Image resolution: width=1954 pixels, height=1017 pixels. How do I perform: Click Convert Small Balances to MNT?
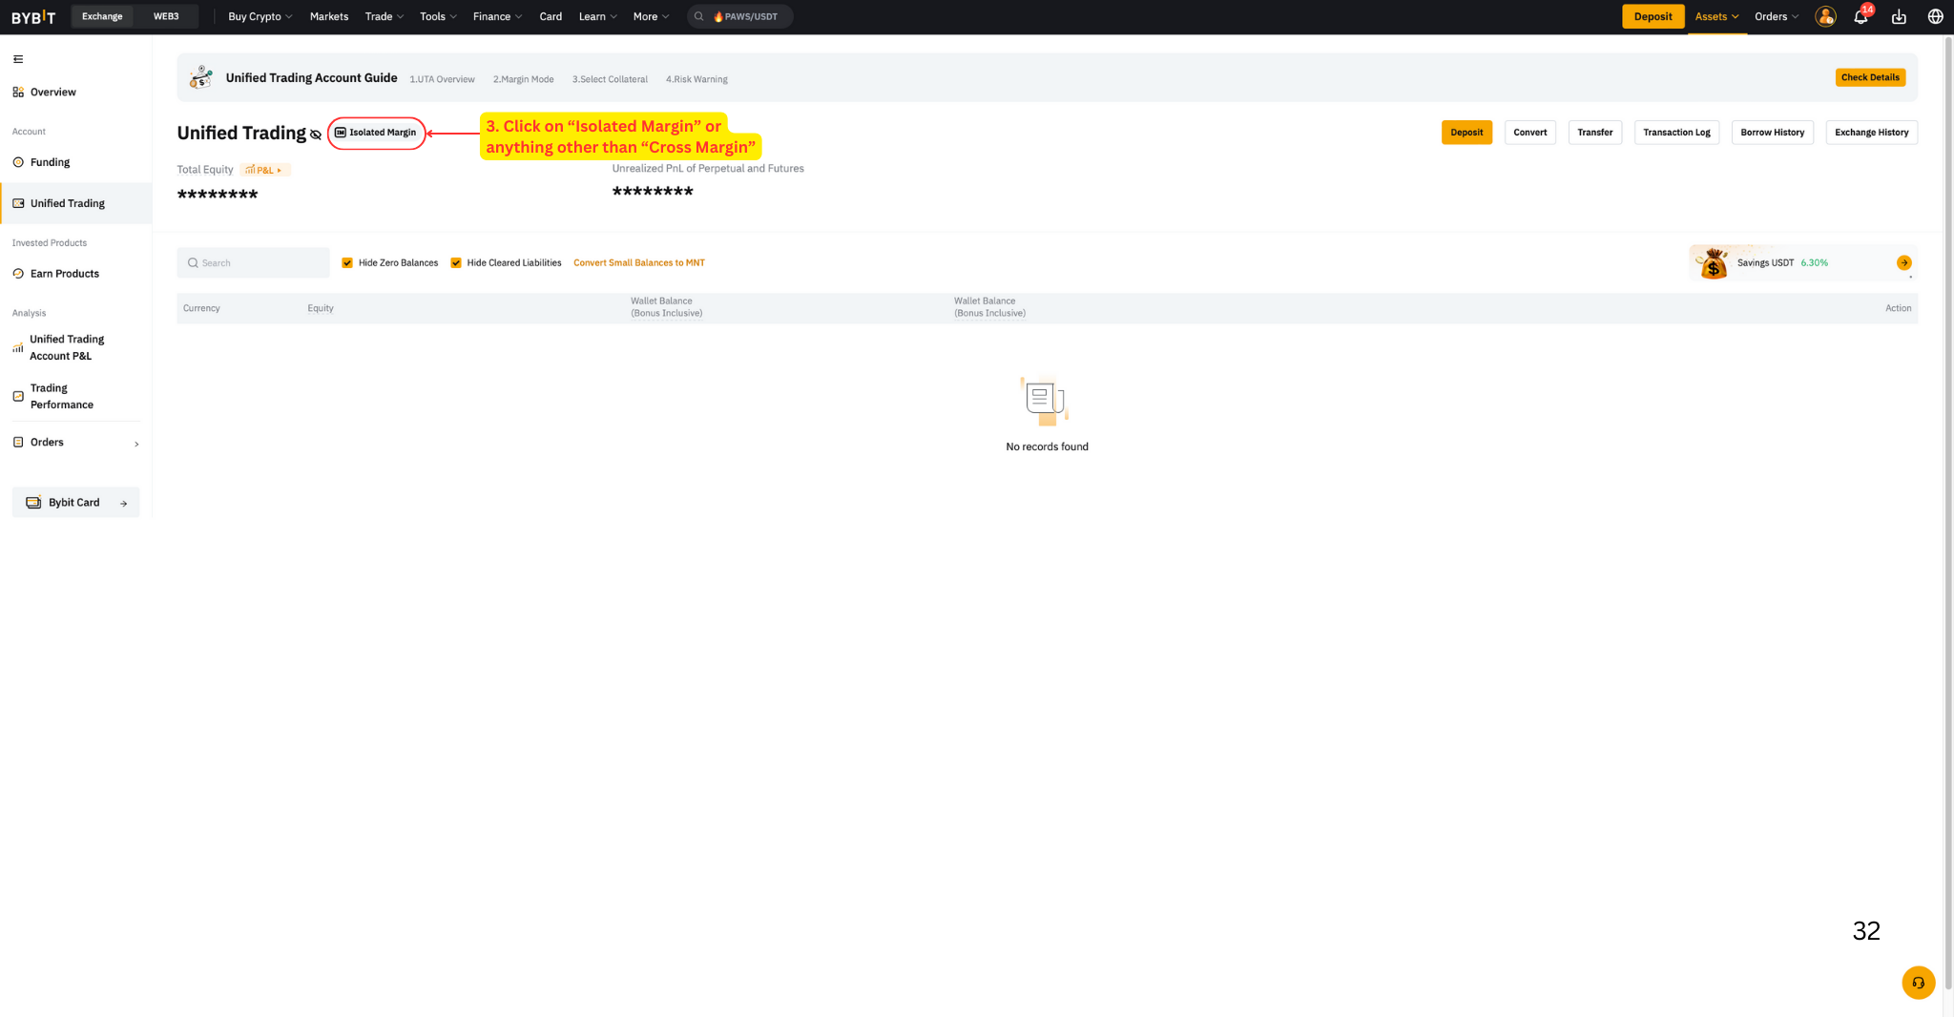(x=639, y=262)
